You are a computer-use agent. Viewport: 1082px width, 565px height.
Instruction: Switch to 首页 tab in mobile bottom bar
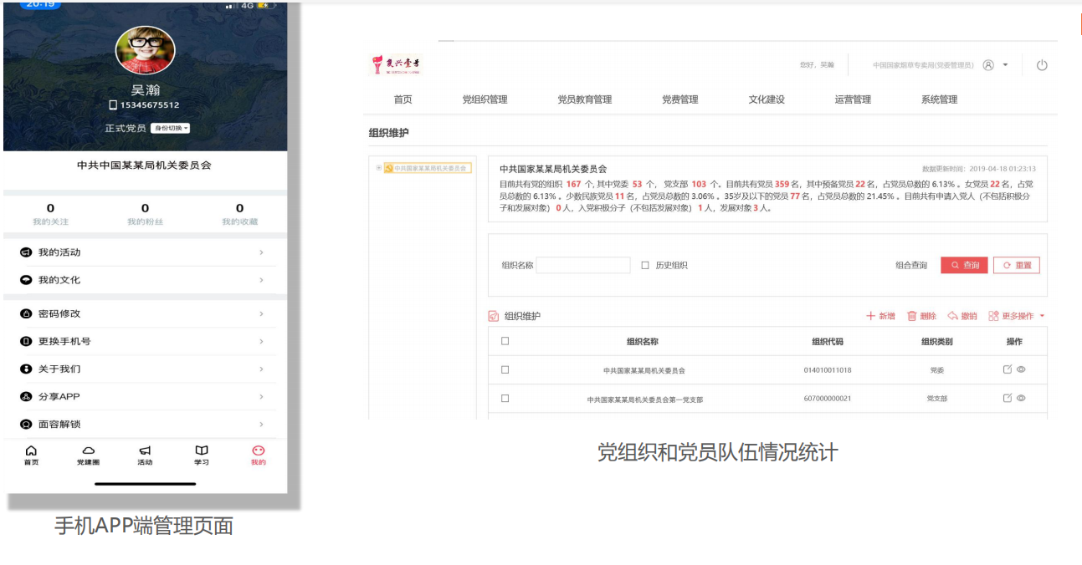pos(31,456)
